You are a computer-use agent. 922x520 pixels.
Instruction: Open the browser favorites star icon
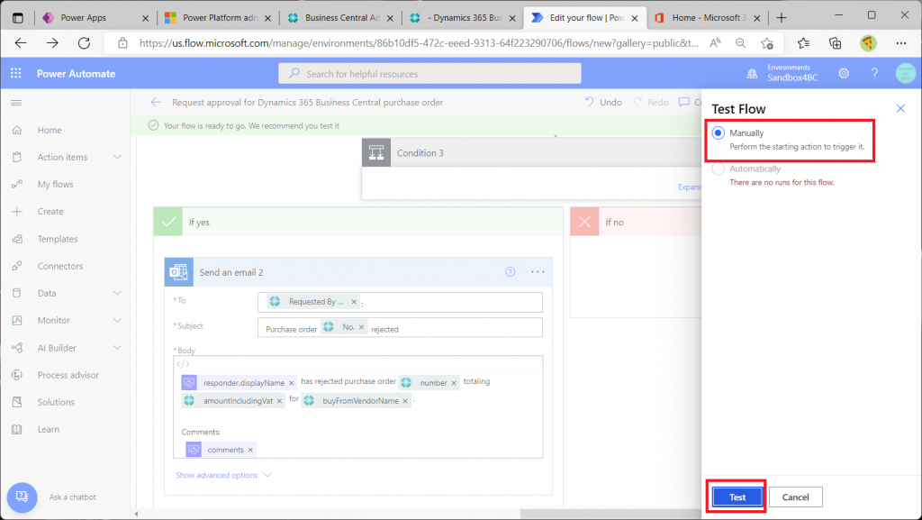(767, 43)
